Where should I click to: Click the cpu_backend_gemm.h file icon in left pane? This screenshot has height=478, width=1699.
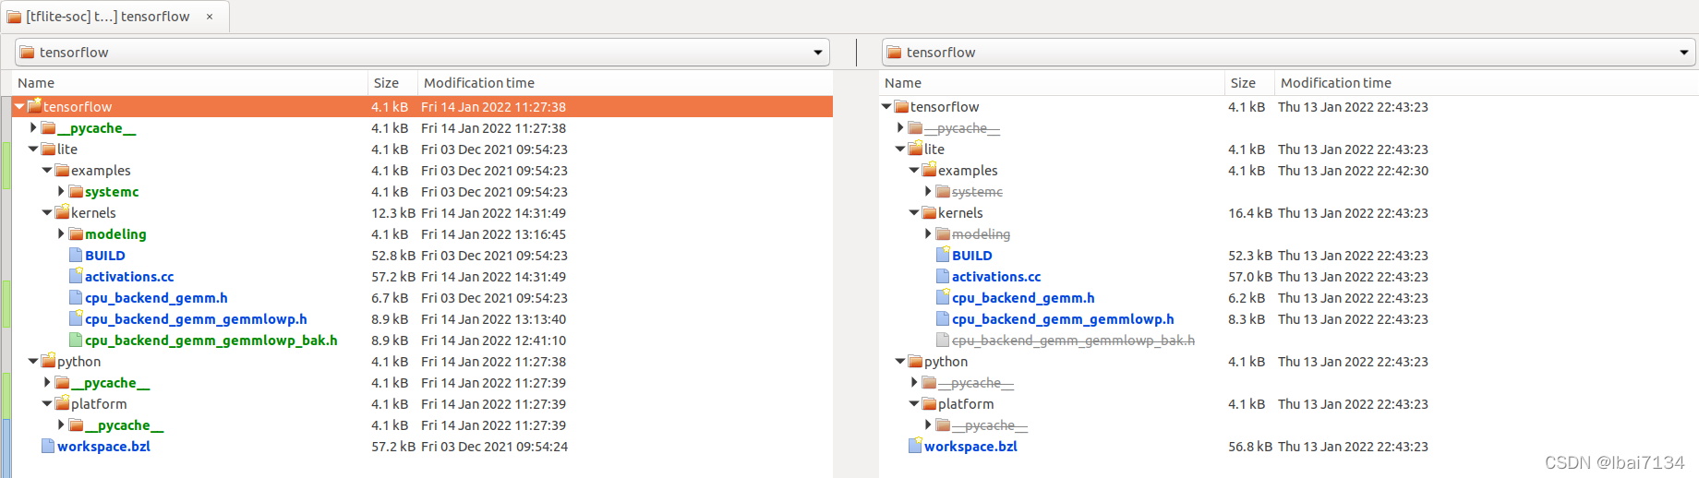click(76, 297)
